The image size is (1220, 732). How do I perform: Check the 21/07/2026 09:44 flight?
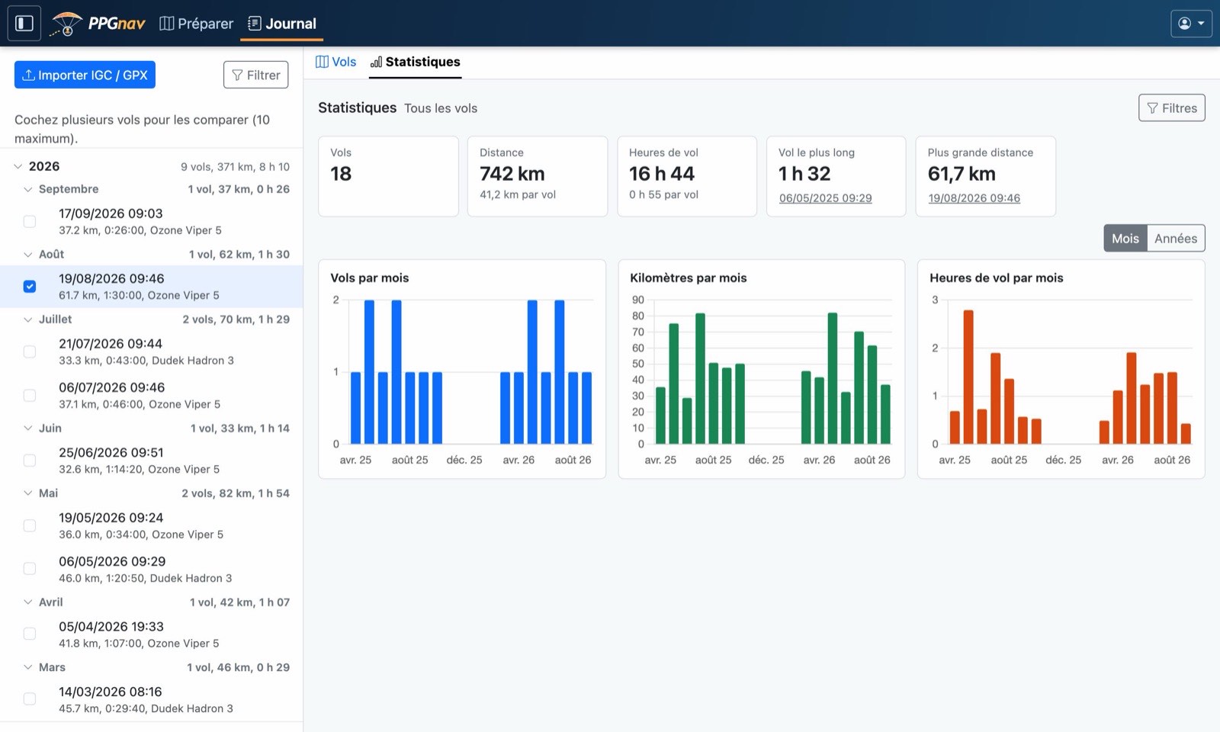[x=30, y=352]
